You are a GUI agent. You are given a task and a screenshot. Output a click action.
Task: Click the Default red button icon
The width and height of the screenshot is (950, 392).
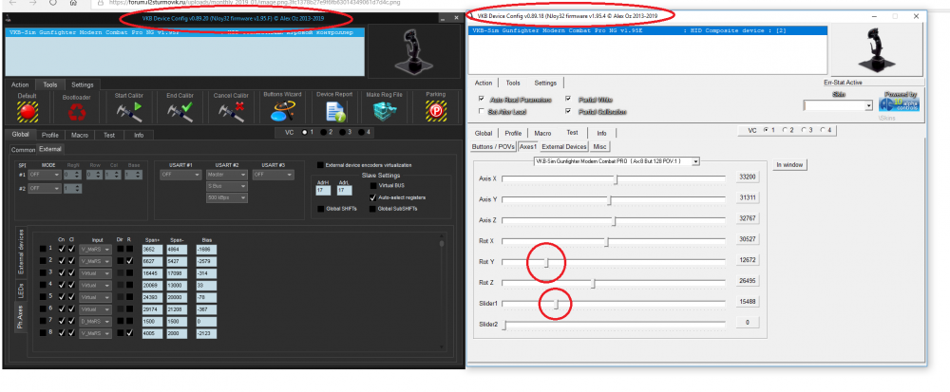point(27,112)
